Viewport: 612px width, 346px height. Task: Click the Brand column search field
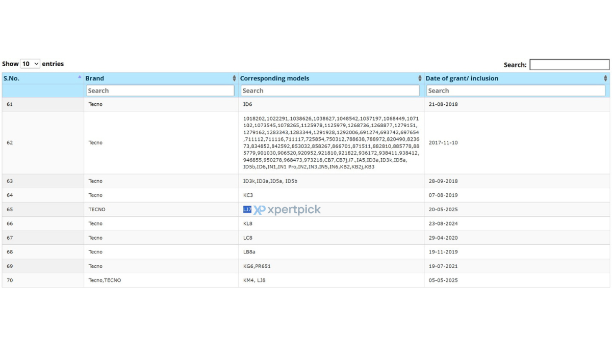160,91
